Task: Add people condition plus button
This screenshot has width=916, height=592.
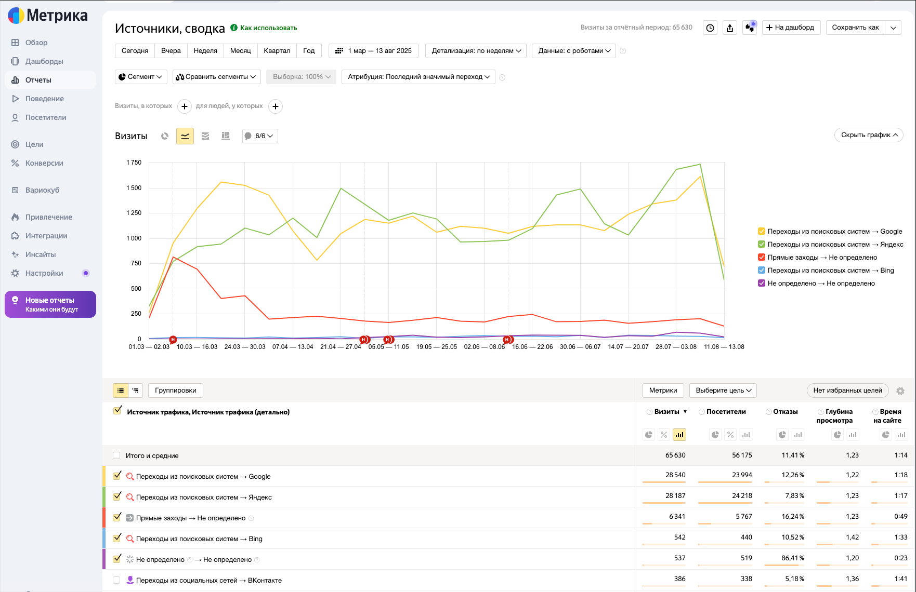Action: [x=276, y=106]
